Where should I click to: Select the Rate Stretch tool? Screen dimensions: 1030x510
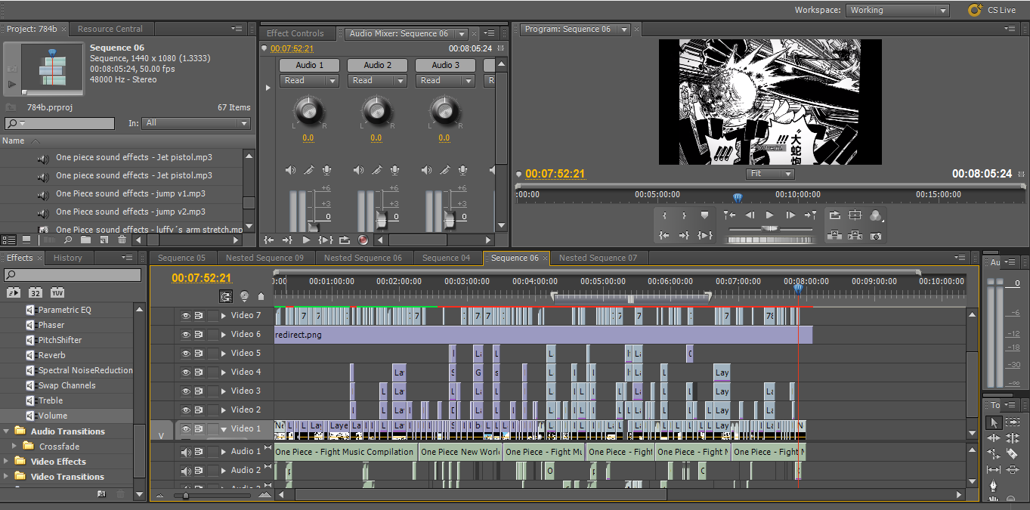pos(994,454)
